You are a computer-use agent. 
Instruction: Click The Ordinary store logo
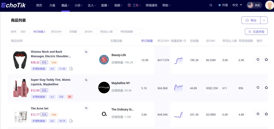(104, 114)
